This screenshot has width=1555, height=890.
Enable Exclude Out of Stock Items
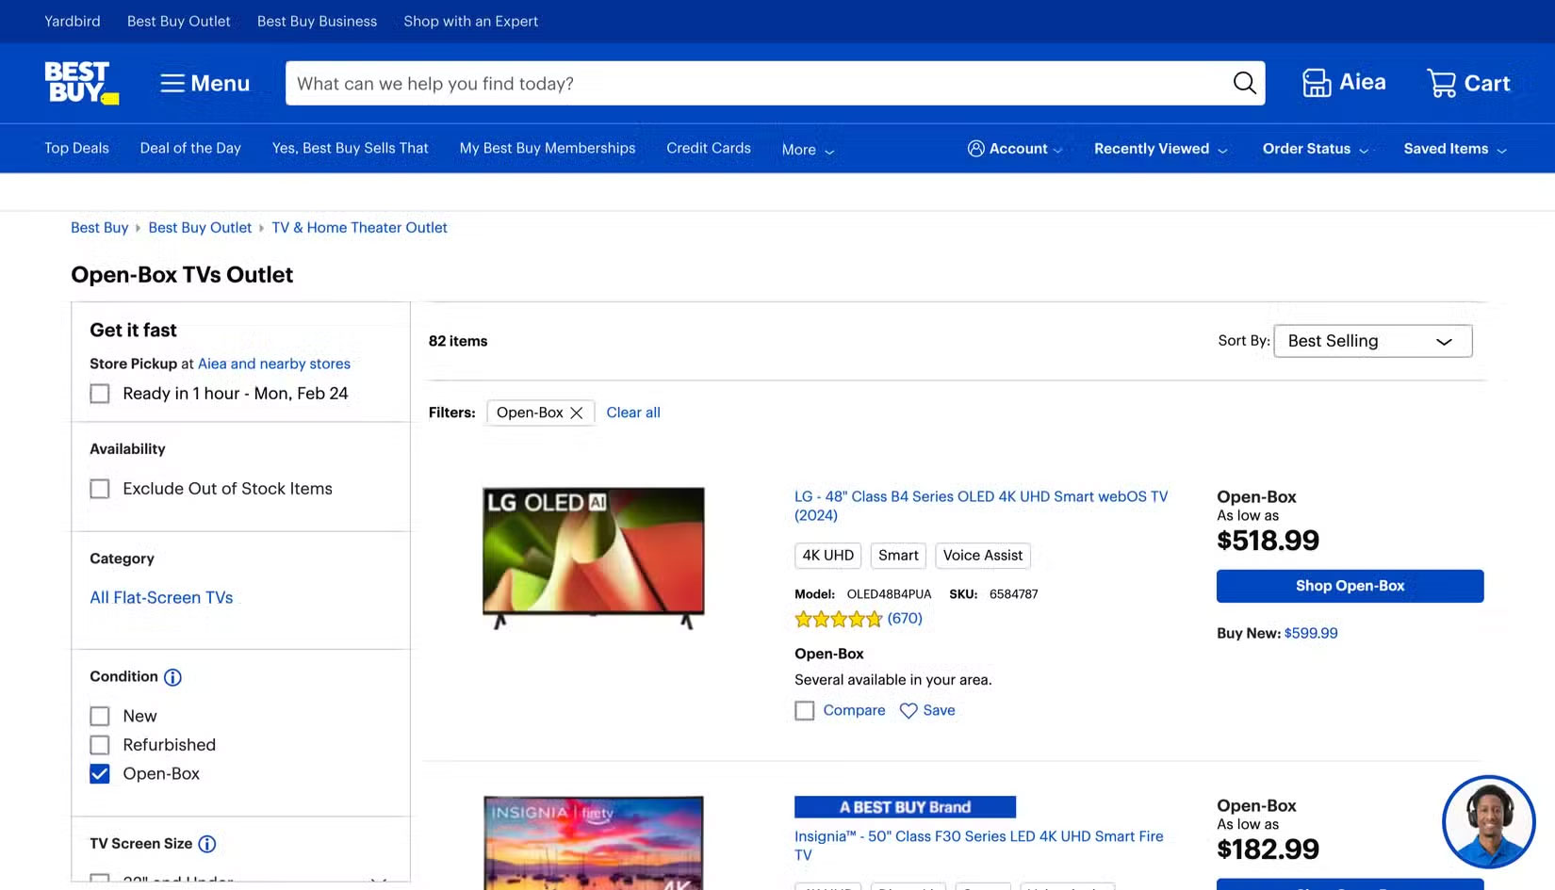[x=100, y=489]
